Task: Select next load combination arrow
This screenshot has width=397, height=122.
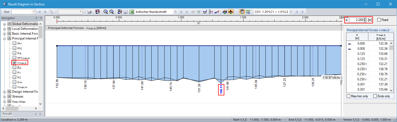Action: 302,12
